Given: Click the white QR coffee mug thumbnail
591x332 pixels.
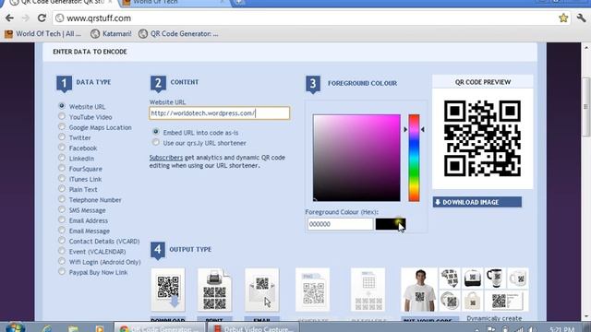Looking at the screenshot, I should (x=517, y=279).
